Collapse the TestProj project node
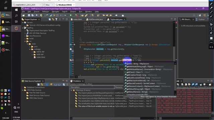This screenshot has height=120, width=214. (23, 28)
